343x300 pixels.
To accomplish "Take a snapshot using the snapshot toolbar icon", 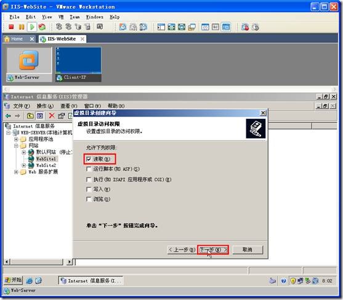I will coord(123,27).
